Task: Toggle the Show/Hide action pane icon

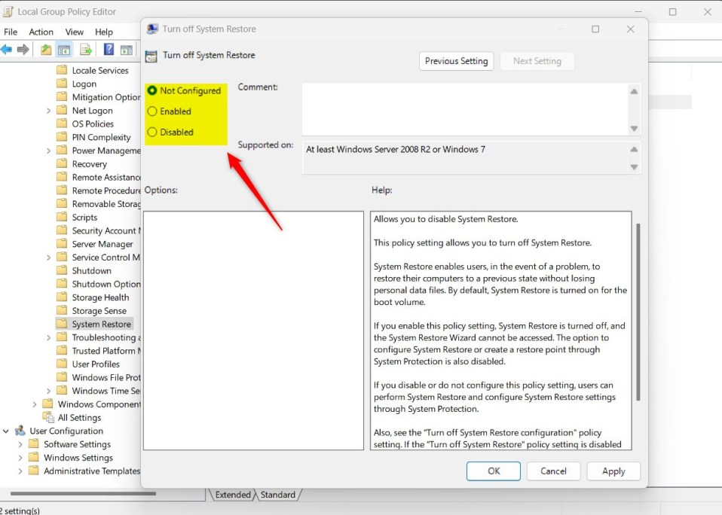Action: [x=126, y=50]
